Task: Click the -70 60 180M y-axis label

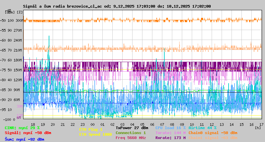Action: click(14, 60)
